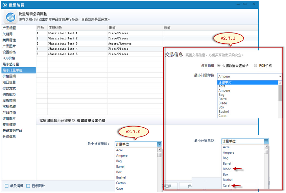The height and width of the screenshot is (193, 286).
Task: Select the GEAssistant Test 3 table row
Action: (63, 43)
